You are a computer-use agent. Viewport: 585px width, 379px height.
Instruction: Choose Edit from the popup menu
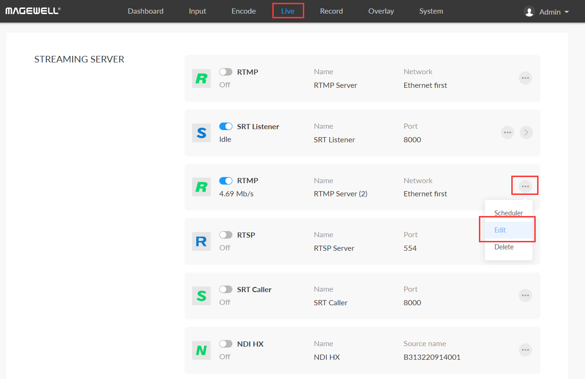(x=508, y=230)
